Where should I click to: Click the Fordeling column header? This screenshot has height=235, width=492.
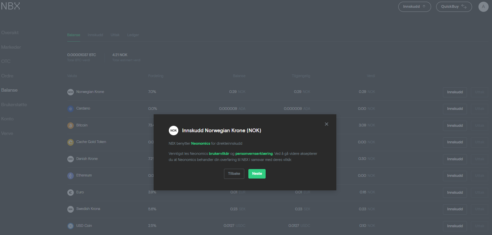[x=156, y=76]
